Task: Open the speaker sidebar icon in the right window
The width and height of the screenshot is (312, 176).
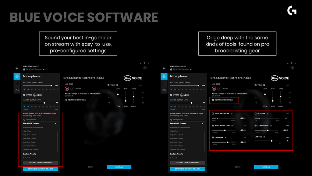Action: [x=164, y=90]
